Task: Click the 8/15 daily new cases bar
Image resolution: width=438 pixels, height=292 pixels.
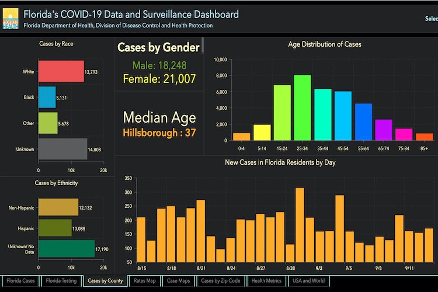Action: click(x=141, y=240)
